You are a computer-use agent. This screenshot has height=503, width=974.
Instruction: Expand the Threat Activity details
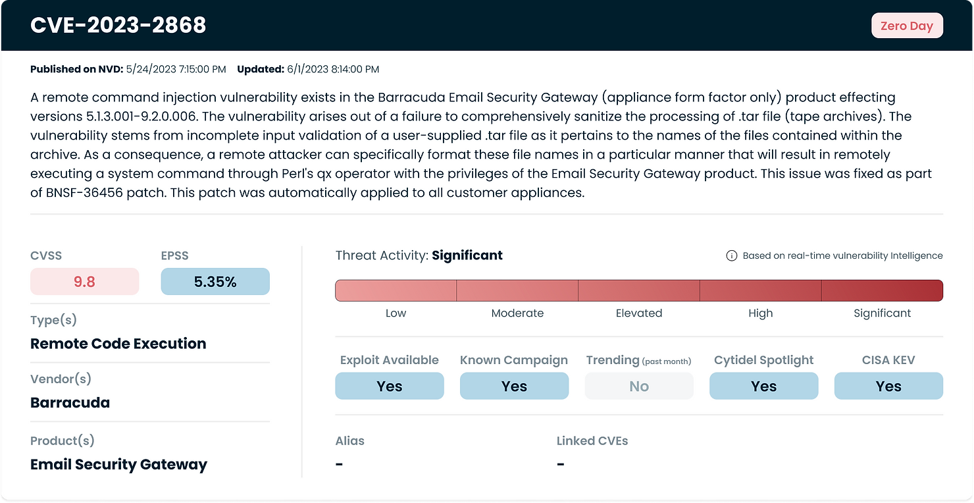(x=419, y=255)
